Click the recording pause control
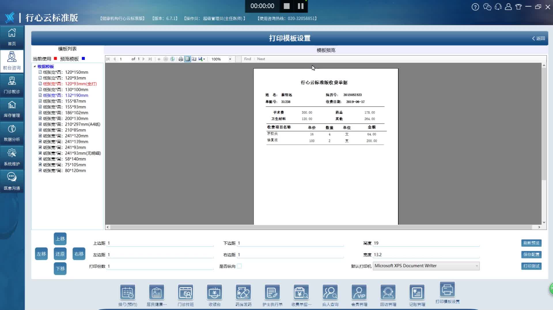 click(301, 6)
